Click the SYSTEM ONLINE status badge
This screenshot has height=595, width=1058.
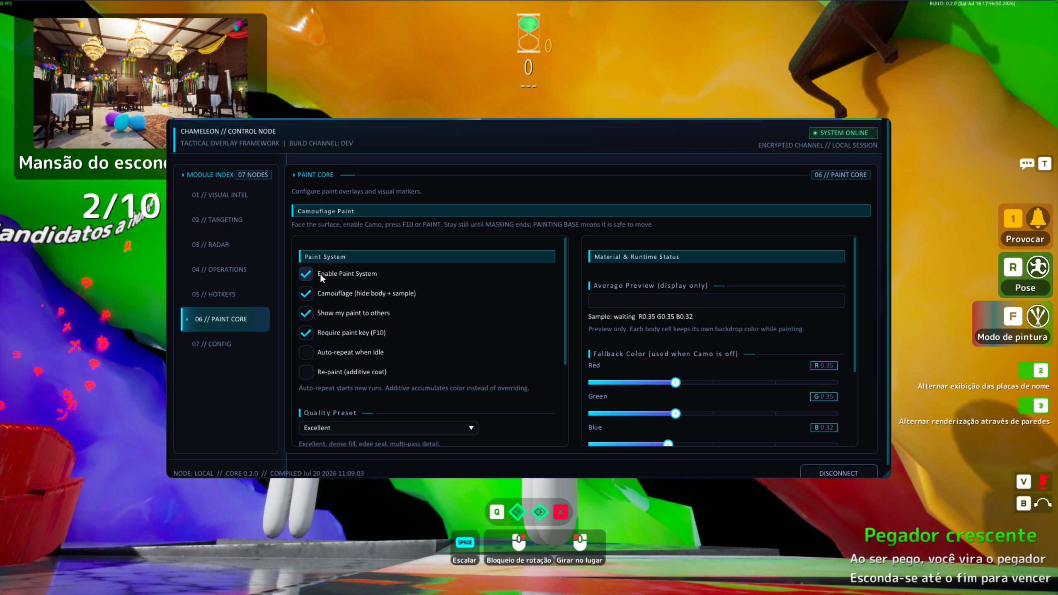843,133
